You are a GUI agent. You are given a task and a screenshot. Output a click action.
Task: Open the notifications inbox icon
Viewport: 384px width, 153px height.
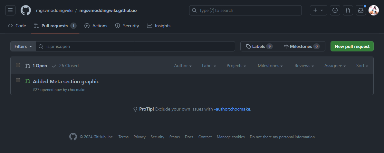pos(361,10)
